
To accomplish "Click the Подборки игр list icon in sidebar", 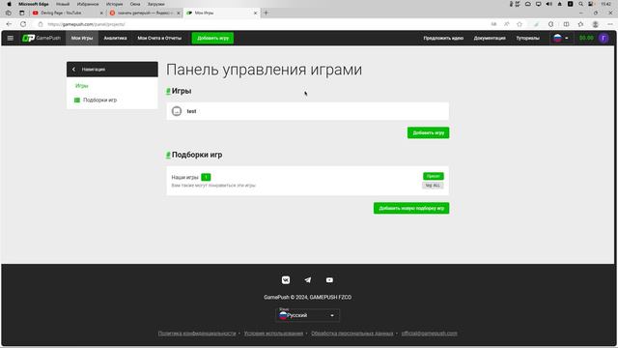I will [x=77, y=101].
